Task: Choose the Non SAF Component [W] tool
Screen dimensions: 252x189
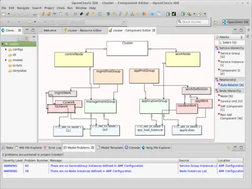Action: tap(231, 117)
